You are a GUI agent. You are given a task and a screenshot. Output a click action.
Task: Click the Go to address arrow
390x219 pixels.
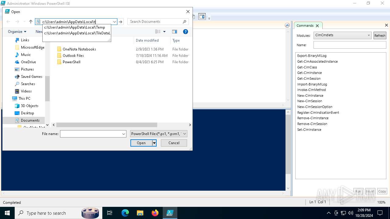121,22
